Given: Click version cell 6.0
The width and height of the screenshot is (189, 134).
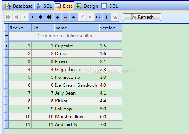Looking at the screenshot, I should [x=110, y=117].
